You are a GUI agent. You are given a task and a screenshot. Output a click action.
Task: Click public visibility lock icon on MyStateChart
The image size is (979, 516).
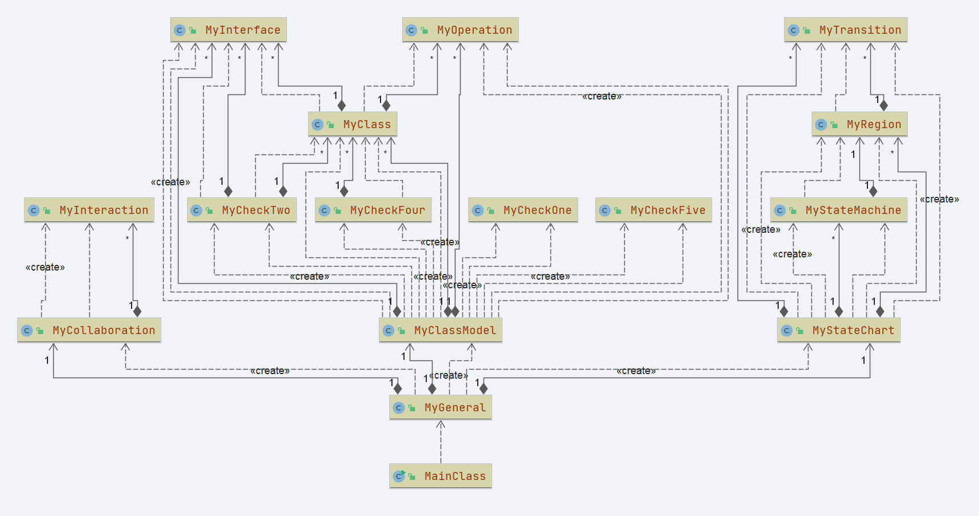point(800,331)
